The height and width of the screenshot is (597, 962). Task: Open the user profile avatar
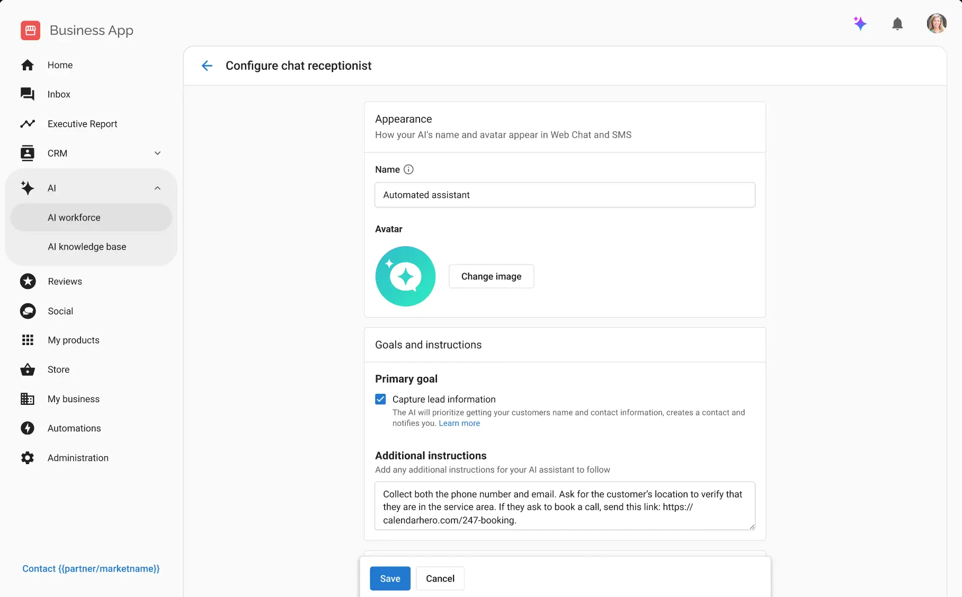pos(936,24)
